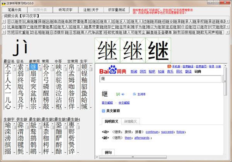
Task: Click the Baidu 词典 logo
Action: click(x=113, y=70)
